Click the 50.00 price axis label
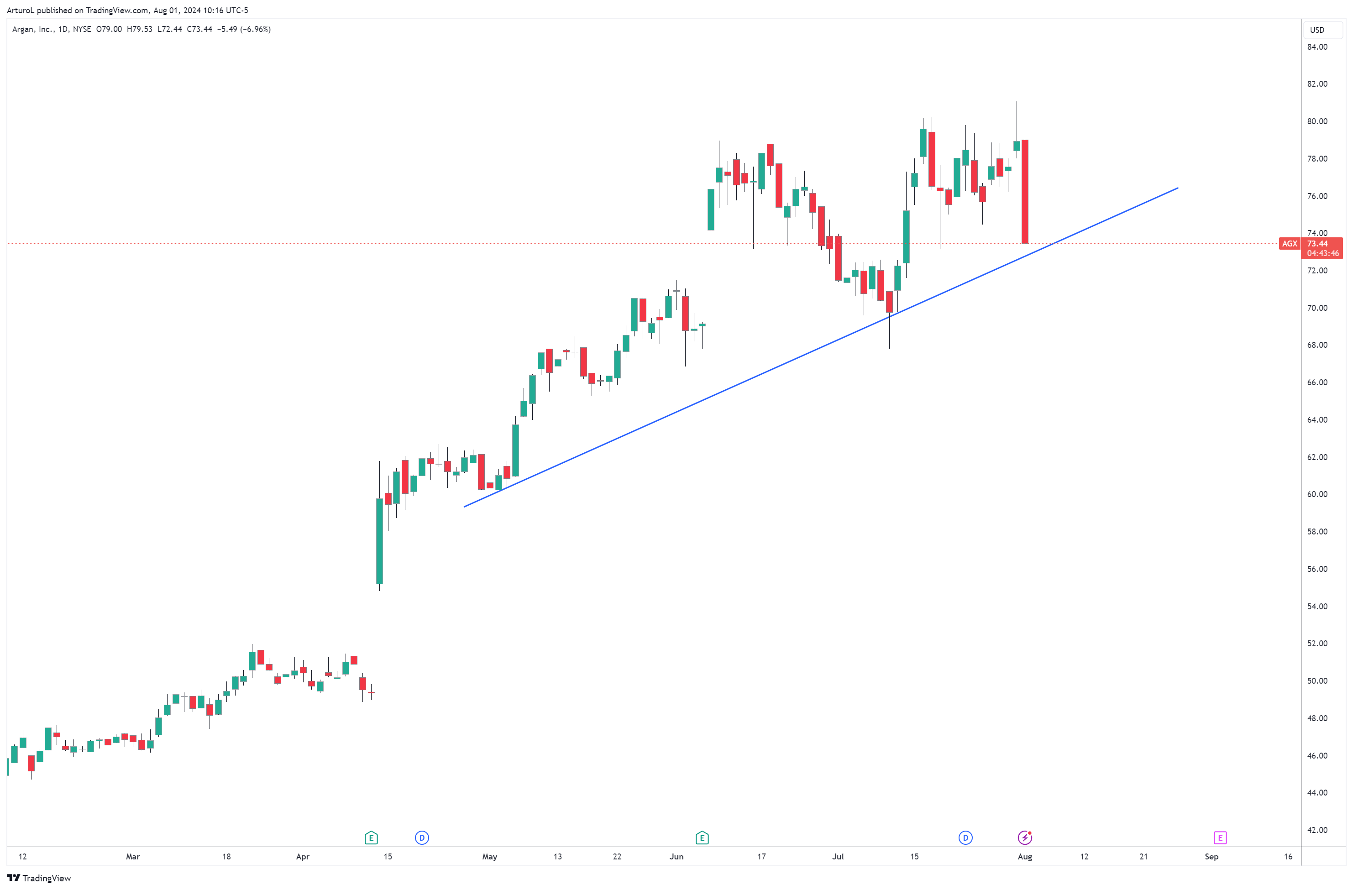 (x=1317, y=681)
